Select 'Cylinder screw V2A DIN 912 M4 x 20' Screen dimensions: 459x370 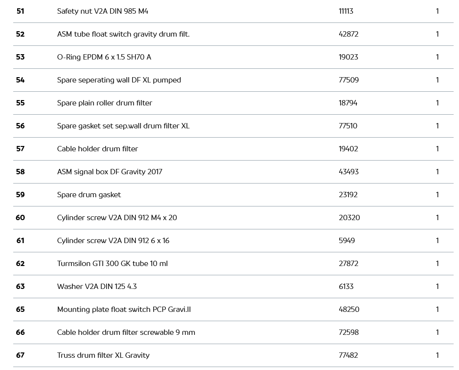(x=117, y=218)
